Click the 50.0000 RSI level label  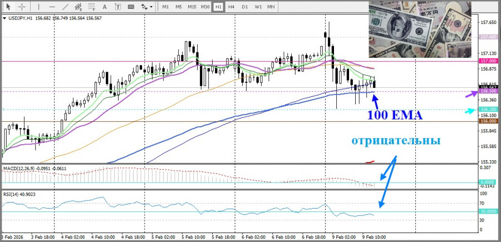488,211
